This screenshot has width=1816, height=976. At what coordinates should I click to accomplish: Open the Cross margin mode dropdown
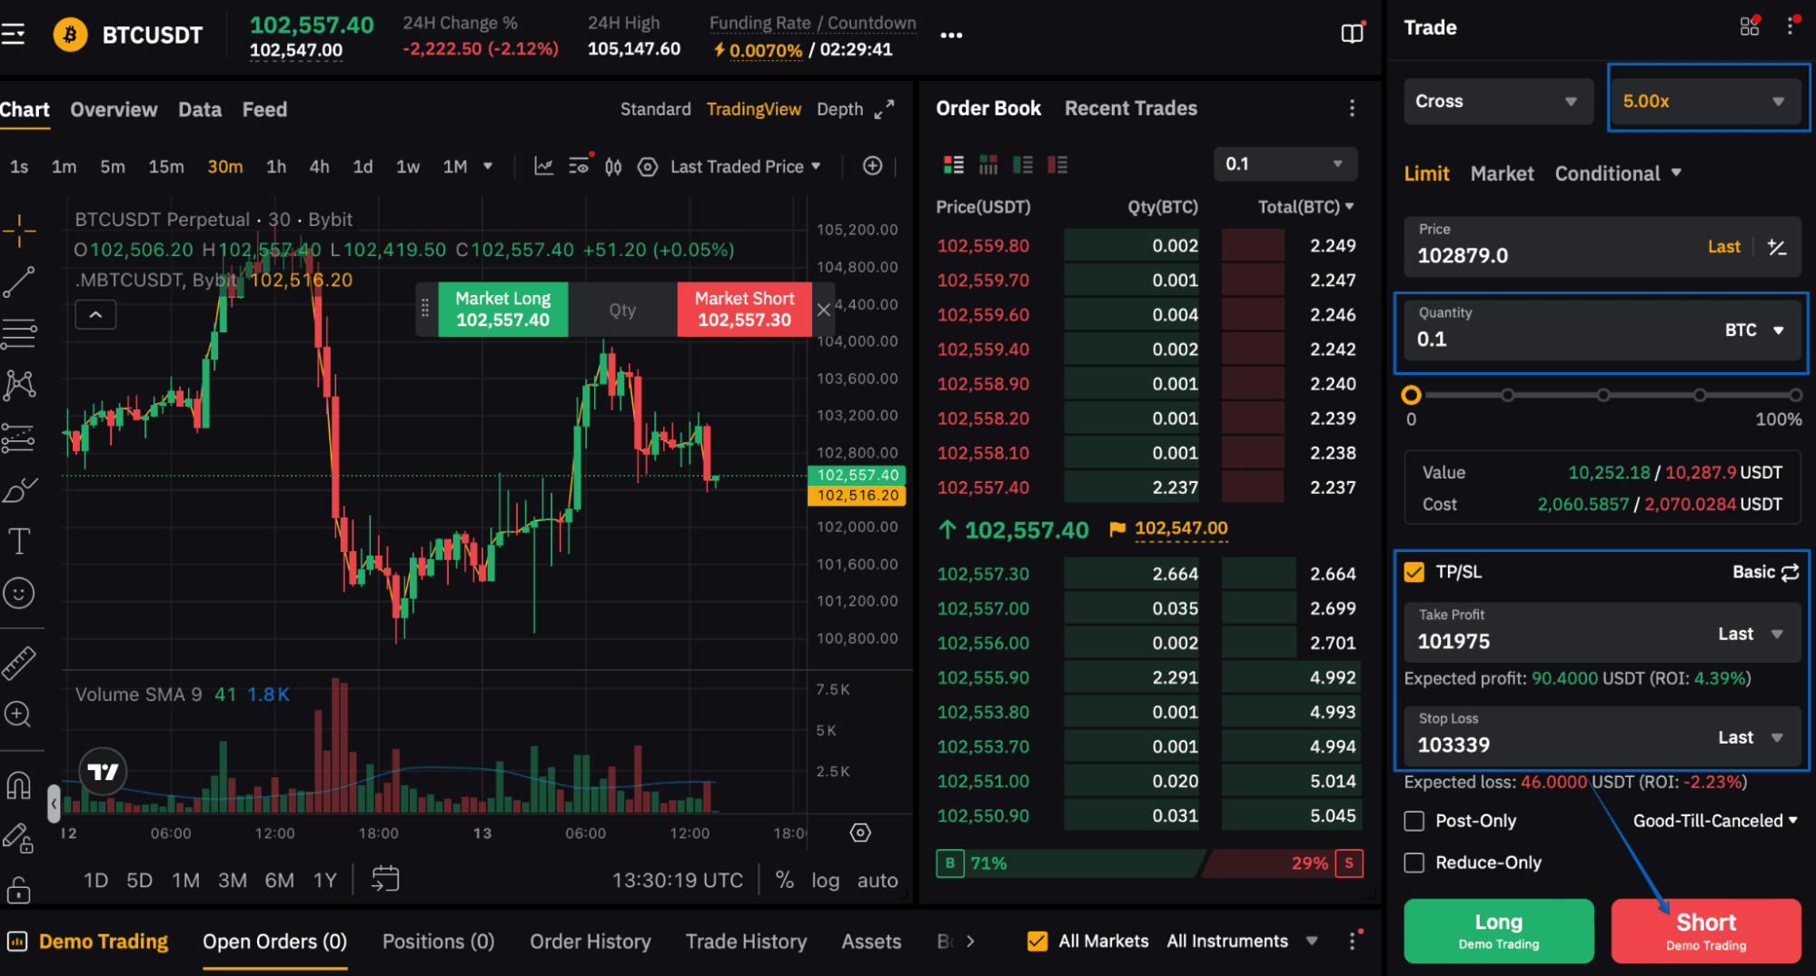1497,101
